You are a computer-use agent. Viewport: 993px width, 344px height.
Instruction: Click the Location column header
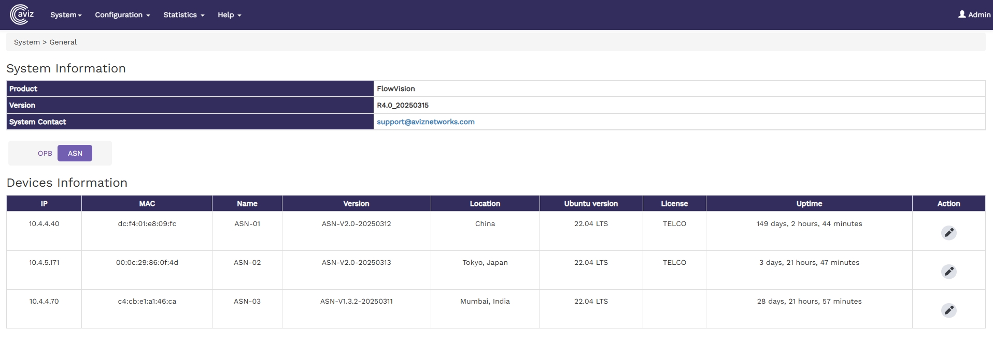(485, 203)
